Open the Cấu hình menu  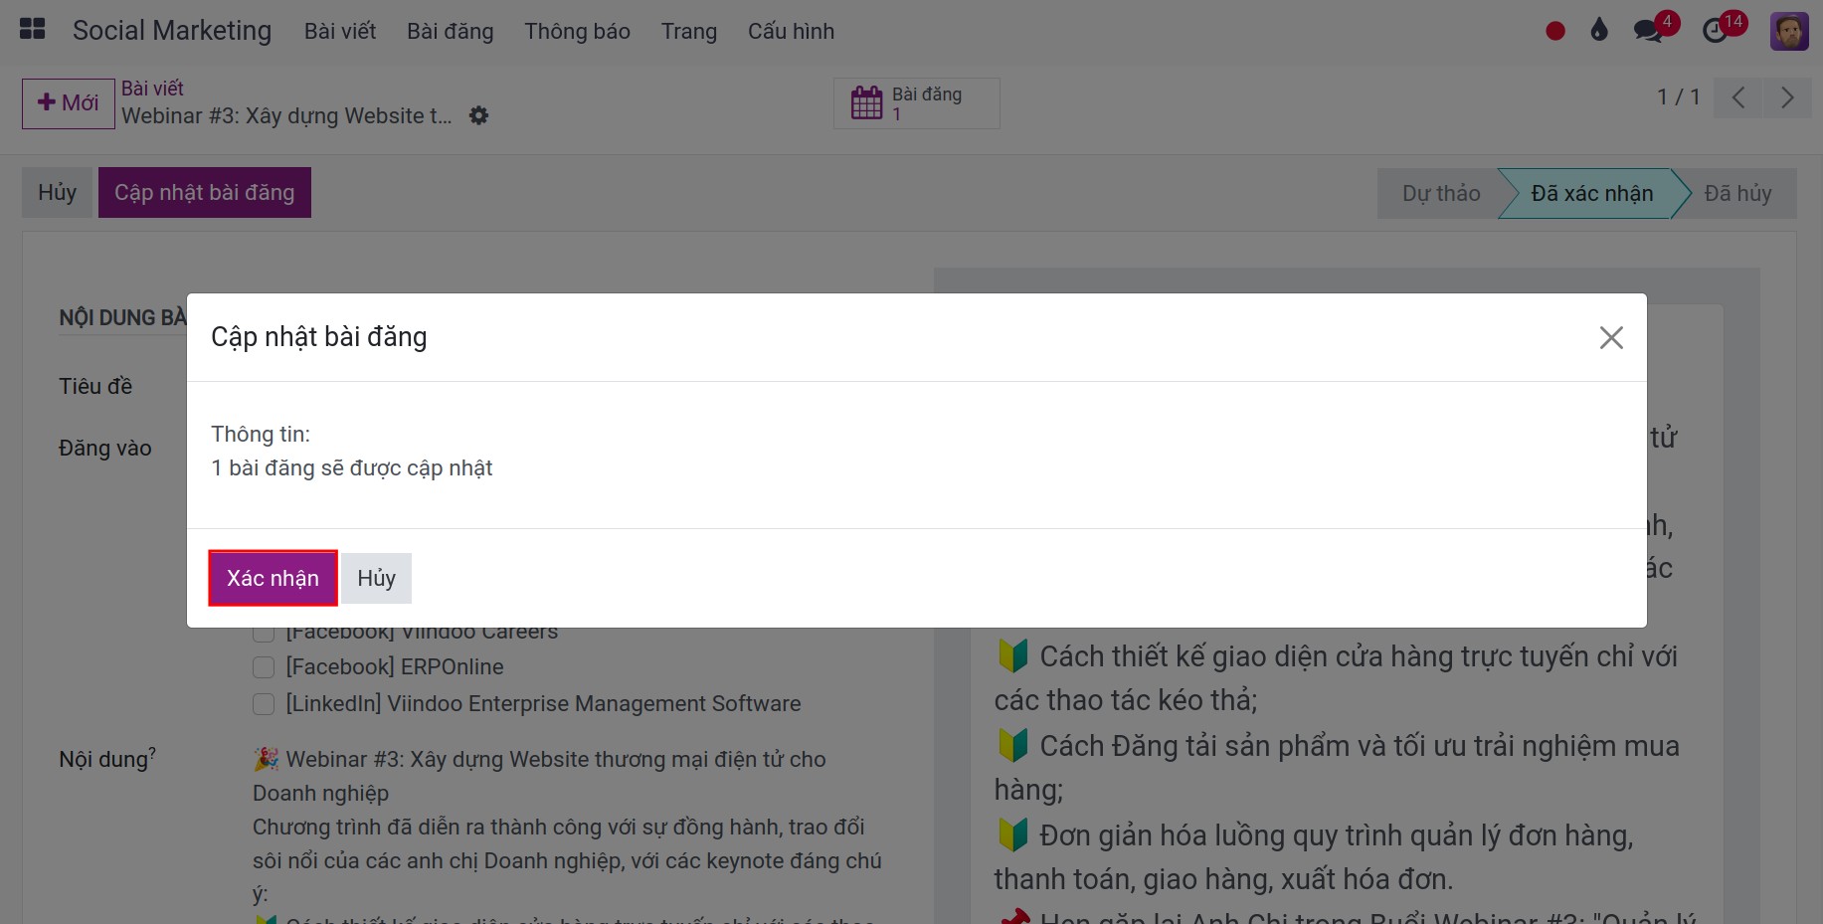[791, 32]
